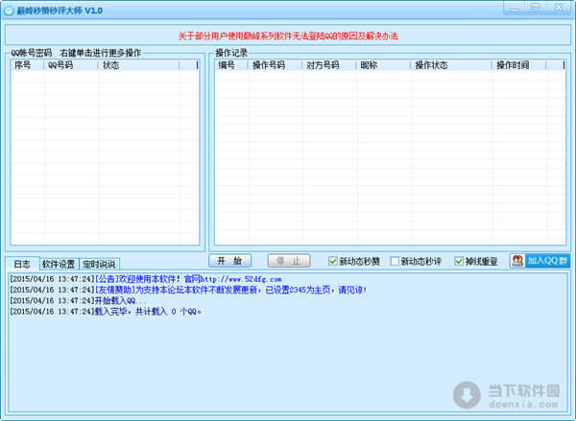Open the 软件设置 tab
The height and width of the screenshot is (421, 576).
click(59, 264)
